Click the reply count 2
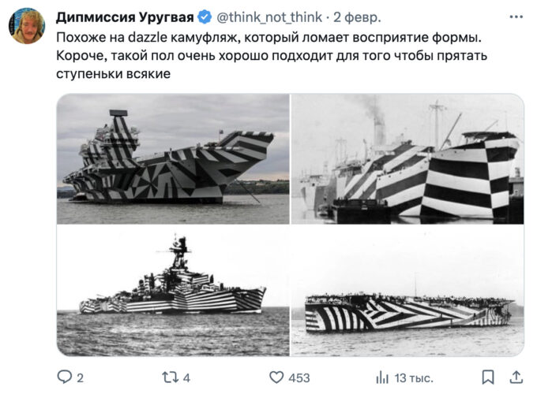This screenshot has height=394, width=537. pos(80,378)
